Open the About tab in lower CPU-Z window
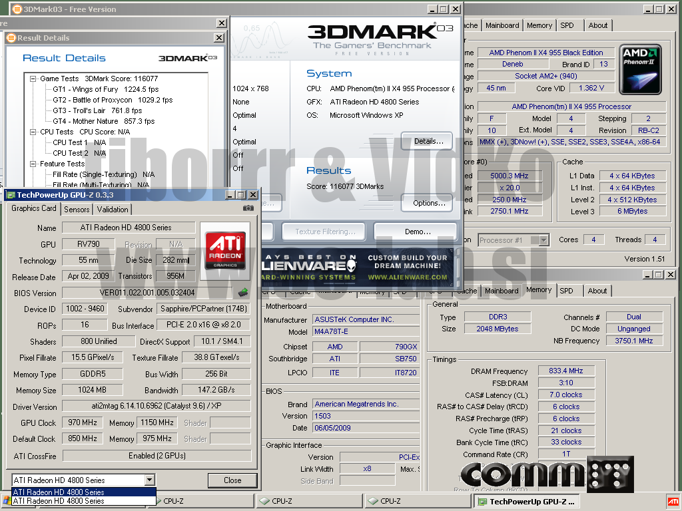This screenshot has width=682, height=511. [597, 291]
